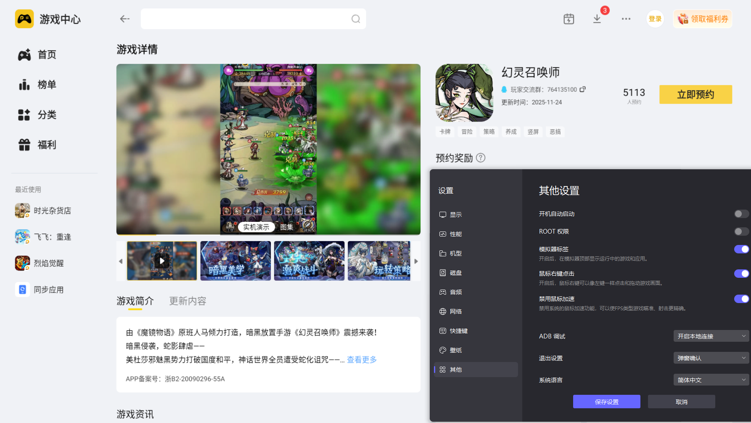
Task: Click 查看更多 to expand game description
Action: pyautogui.click(x=361, y=359)
